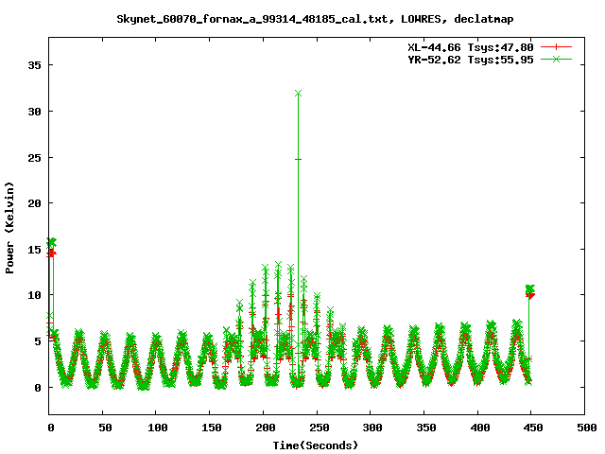The height and width of the screenshot is (454, 605).
Task: Click the green YR legend line sample
Action: [556, 60]
